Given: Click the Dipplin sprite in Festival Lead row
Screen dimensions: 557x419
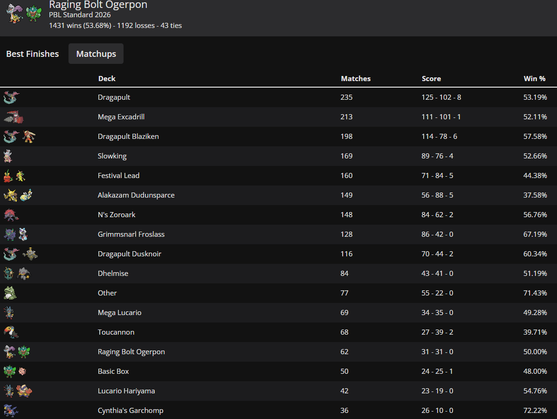Looking at the screenshot, I should click(x=8, y=176).
